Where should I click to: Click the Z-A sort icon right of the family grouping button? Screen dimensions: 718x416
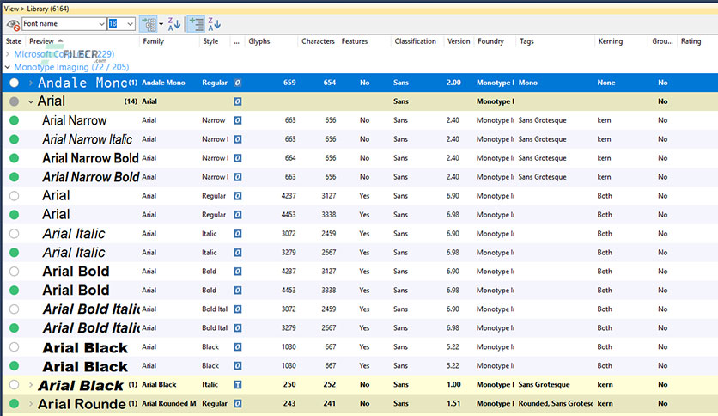click(215, 24)
